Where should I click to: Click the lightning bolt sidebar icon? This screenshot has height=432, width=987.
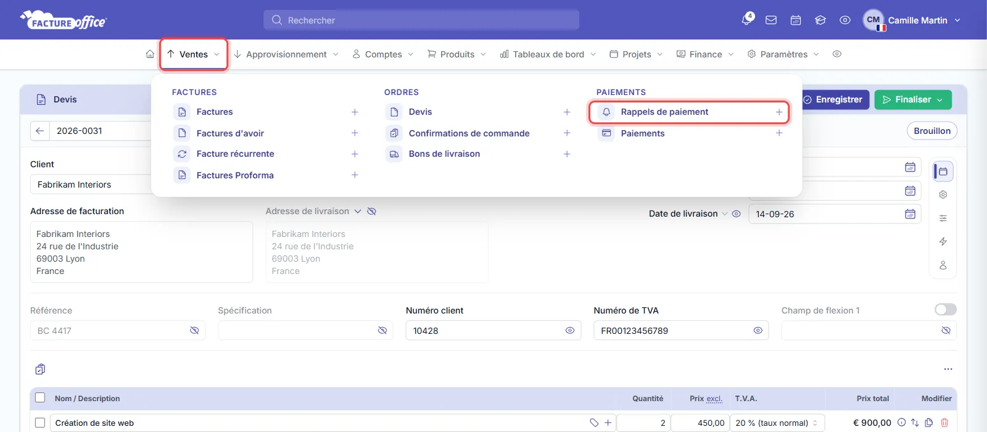click(x=943, y=241)
